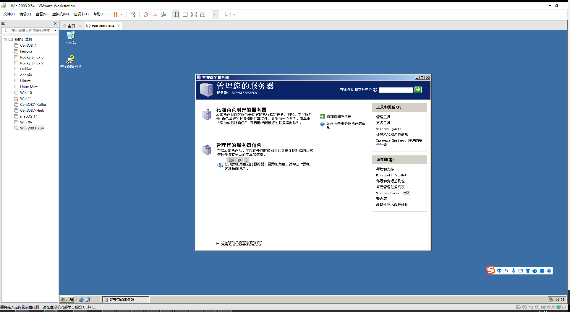This screenshot has width=570, height=312.
Task: Click Send Ctrl+Alt+Del toolbar icon
Action: tap(133, 14)
